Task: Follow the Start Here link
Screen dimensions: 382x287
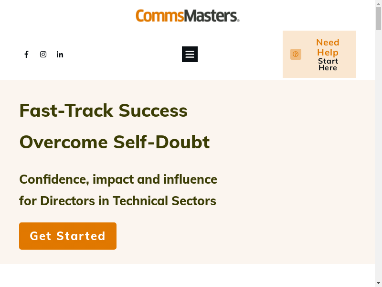Action: click(x=328, y=65)
